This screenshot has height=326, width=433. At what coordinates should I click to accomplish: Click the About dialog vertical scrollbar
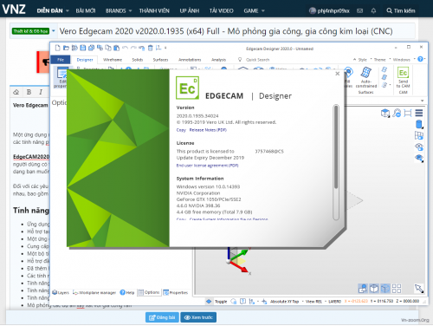pos(336,162)
